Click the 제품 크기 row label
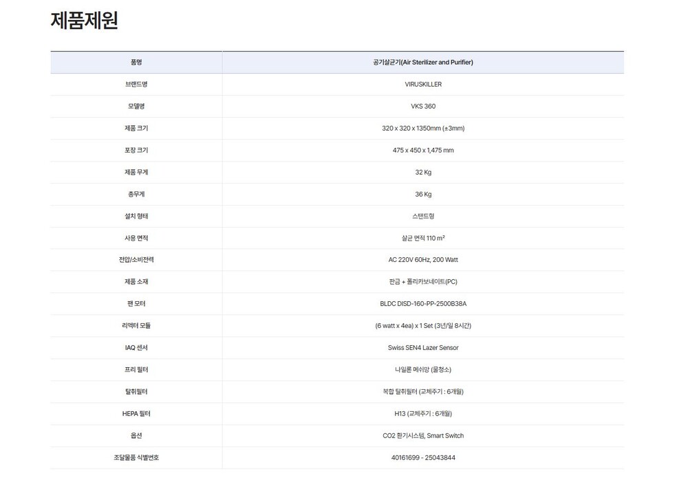Viewport: 688px width, 489px height. pyautogui.click(x=136, y=128)
